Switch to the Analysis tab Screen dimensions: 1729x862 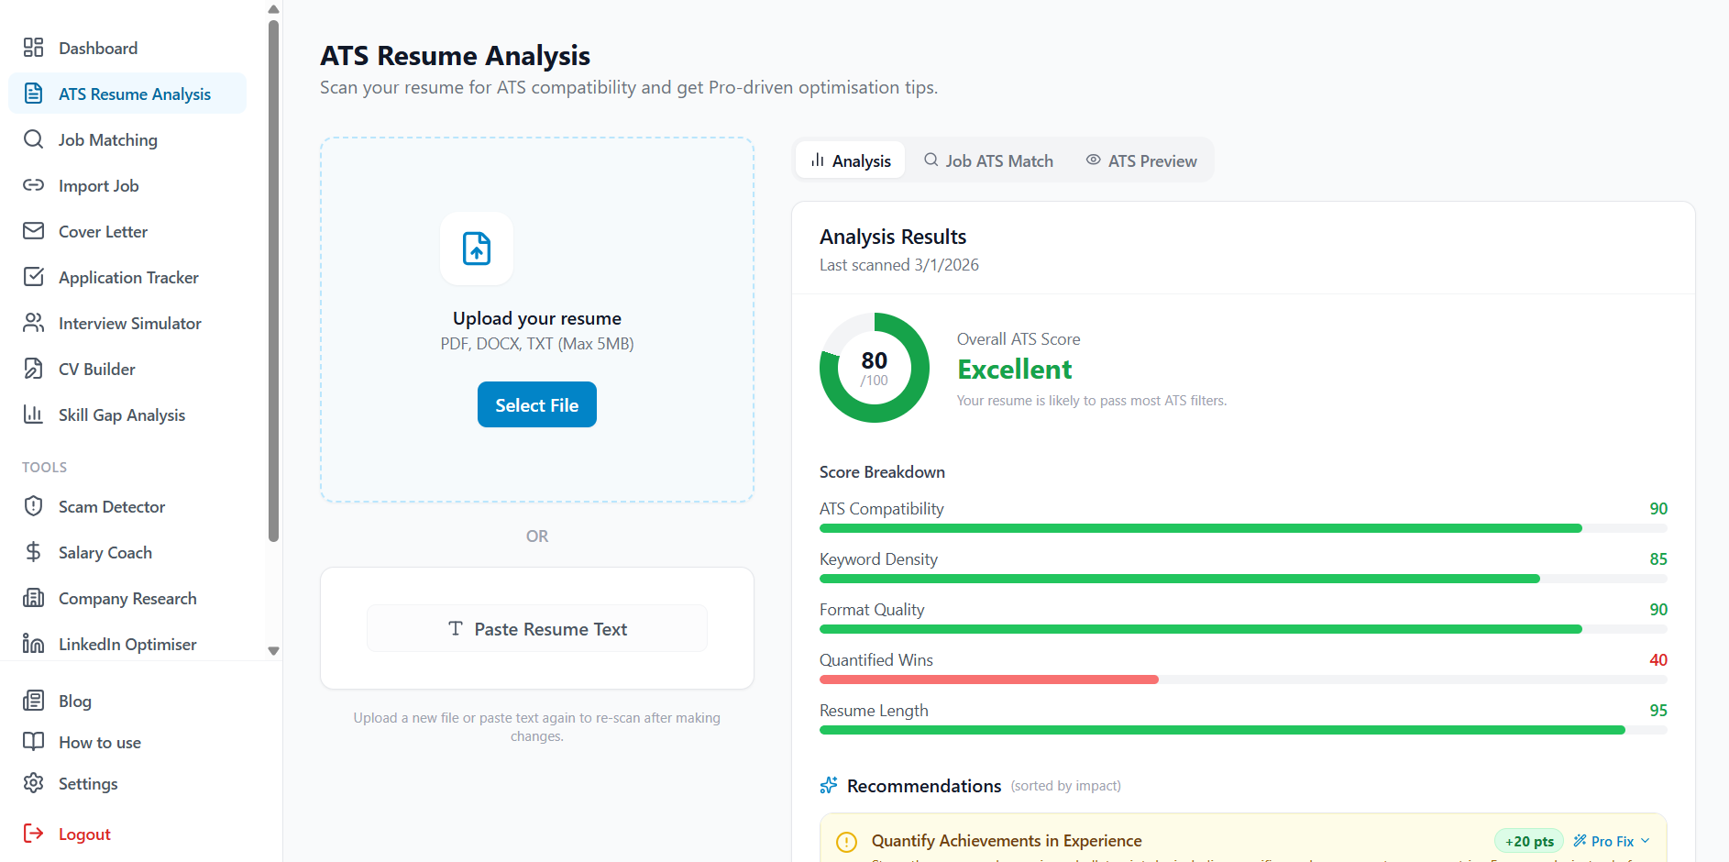[x=851, y=160]
